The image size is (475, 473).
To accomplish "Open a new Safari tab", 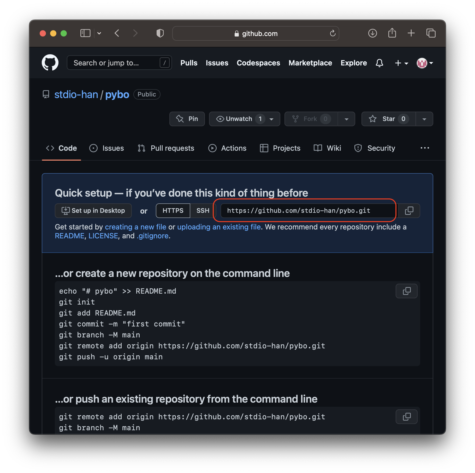I will [411, 33].
